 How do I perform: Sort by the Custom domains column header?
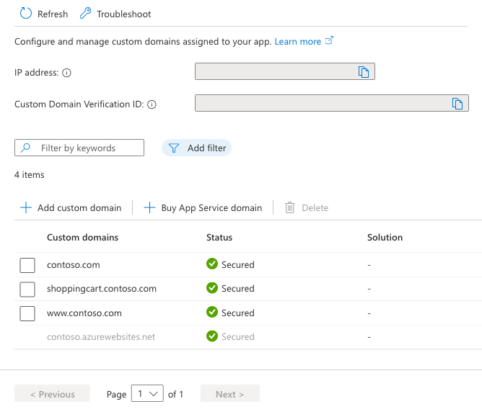coord(82,237)
